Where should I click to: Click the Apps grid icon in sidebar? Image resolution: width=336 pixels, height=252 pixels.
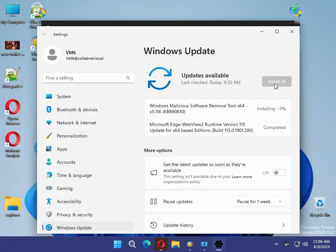49,149
